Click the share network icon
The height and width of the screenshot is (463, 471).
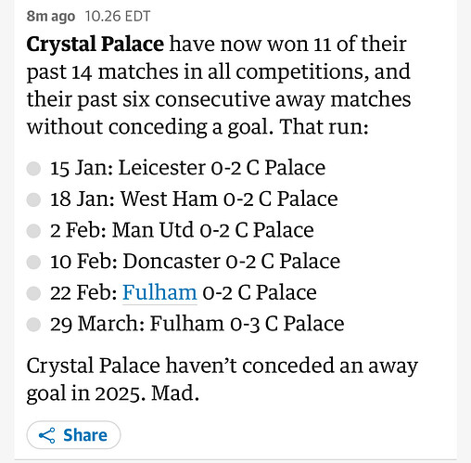point(46,435)
